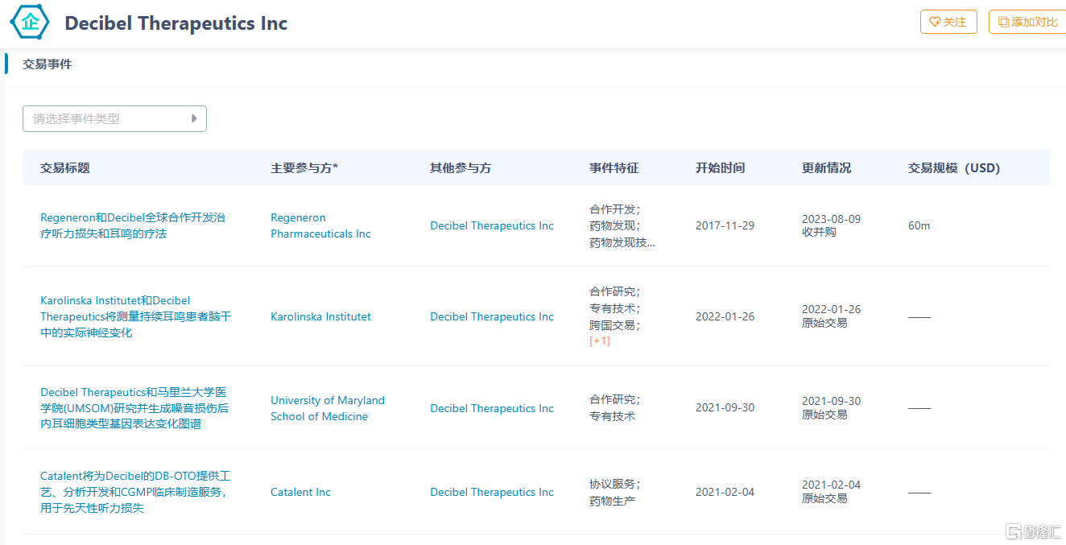The image size is (1066, 545).
Task: Click start date 2021-09-30 in Maryland row
Action: coord(725,408)
